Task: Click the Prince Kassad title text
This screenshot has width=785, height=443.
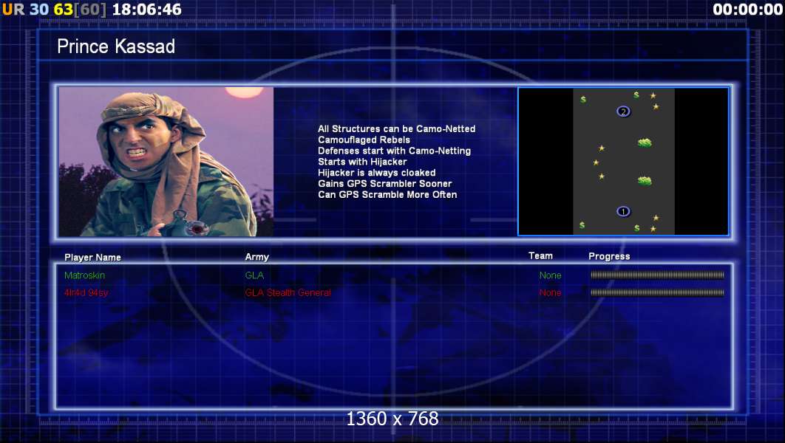Action: [x=116, y=47]
